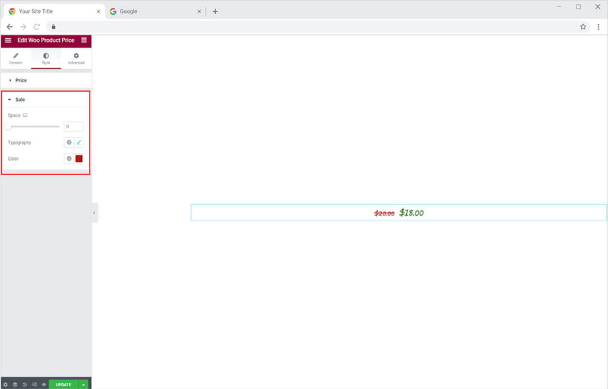This screenshot has width=608, height=389.
Task: Open save options arrow next to Update
Action: [84, 384]
